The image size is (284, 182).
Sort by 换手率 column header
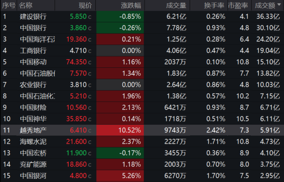tap(214, 5)
